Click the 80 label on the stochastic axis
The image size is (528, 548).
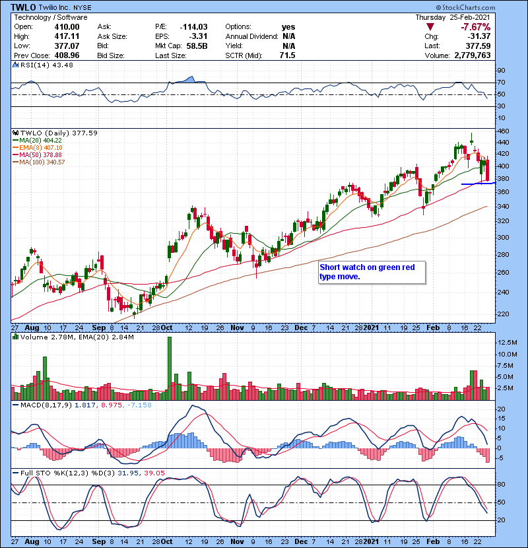point(501,485)
